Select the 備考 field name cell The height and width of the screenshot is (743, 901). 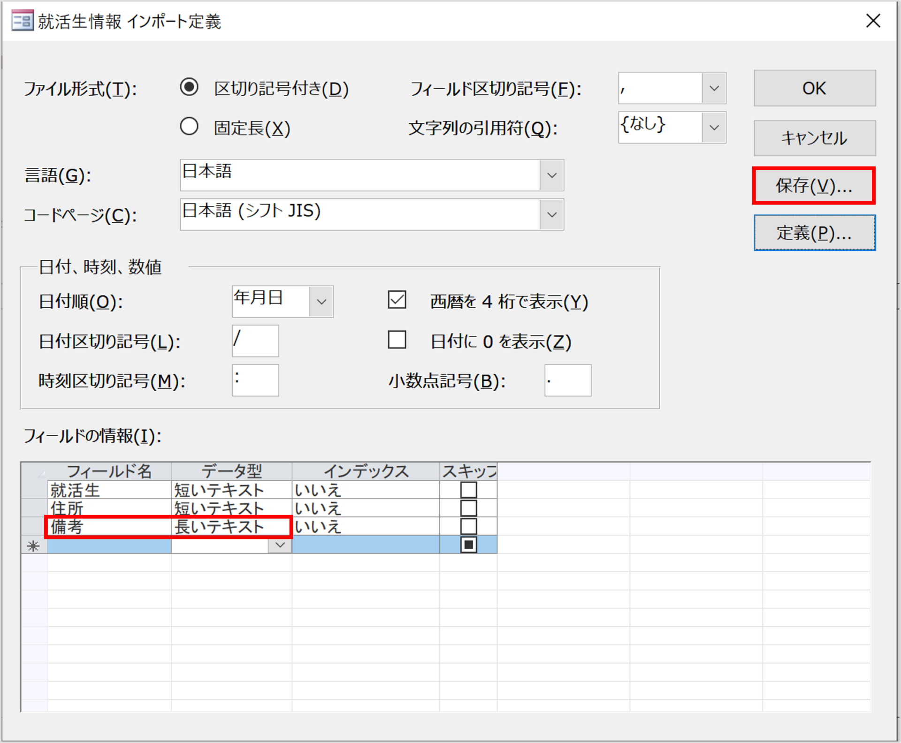click(x=109, y=526)
